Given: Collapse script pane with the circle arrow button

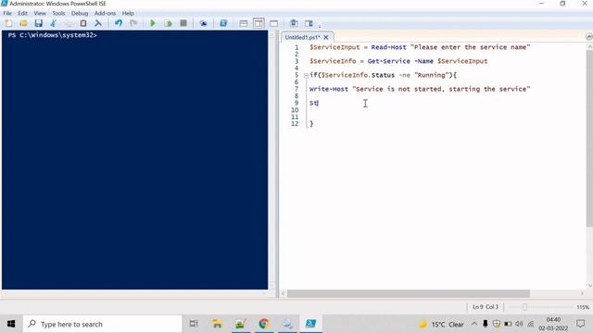Looking at the screenshot, I should pyautogui.click(x=588, y=37).
